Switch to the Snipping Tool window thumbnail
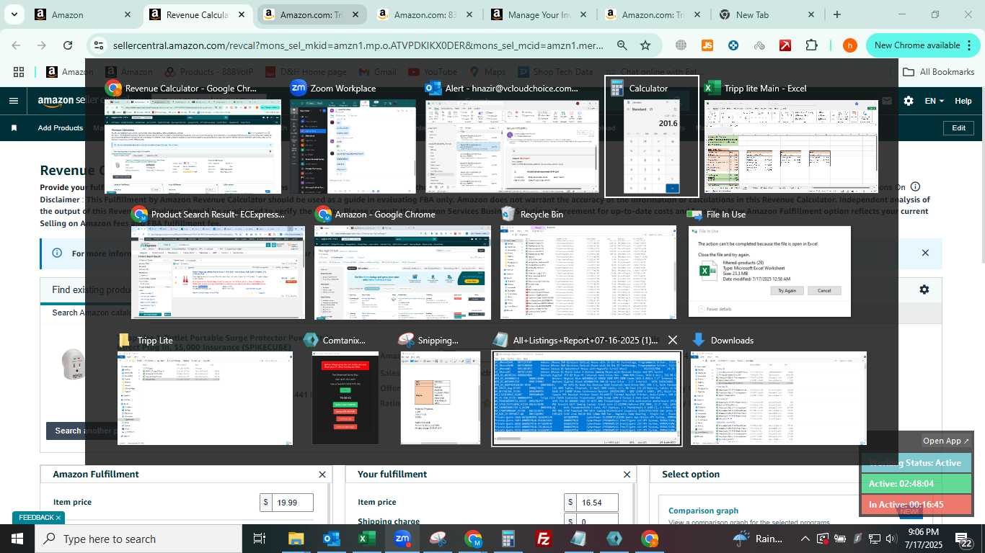Viewport: 985px width, 553px height. 440,388
